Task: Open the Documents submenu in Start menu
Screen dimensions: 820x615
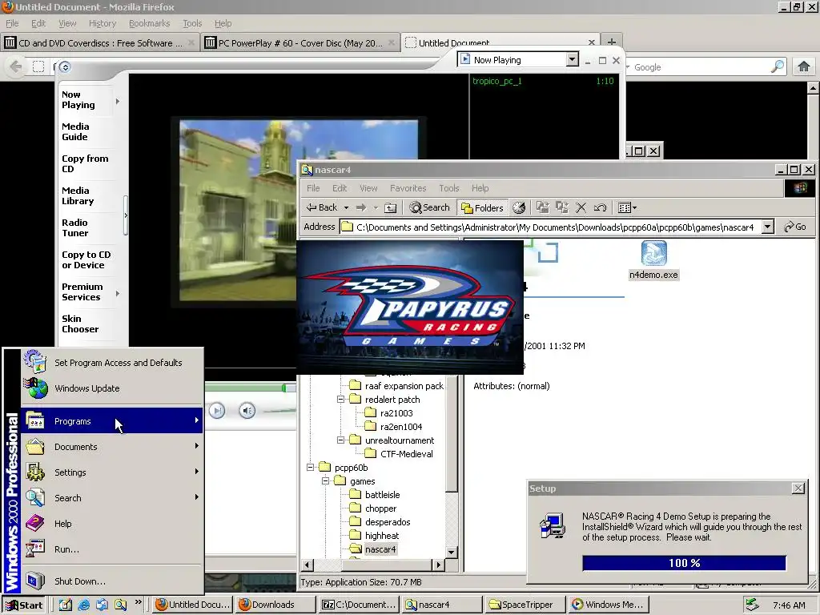Action: pyautogui.click(x=112, y=446)
